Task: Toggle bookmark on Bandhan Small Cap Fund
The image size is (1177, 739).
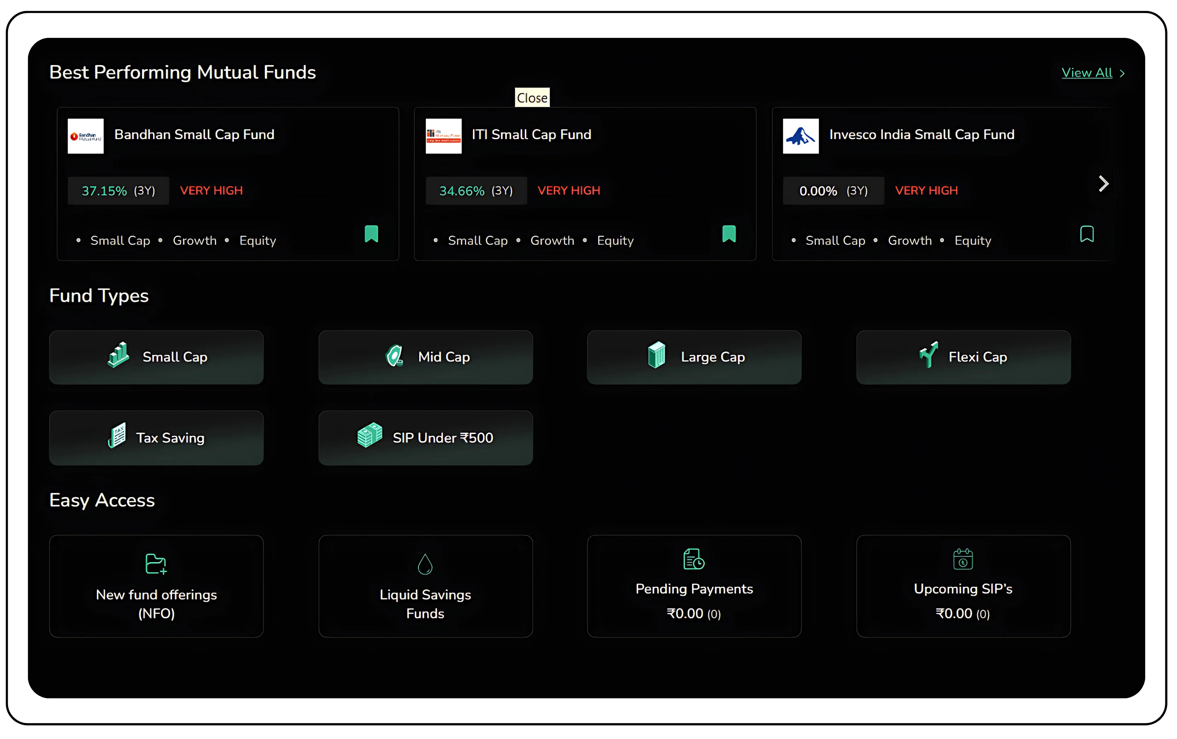Action: [371, 234]
